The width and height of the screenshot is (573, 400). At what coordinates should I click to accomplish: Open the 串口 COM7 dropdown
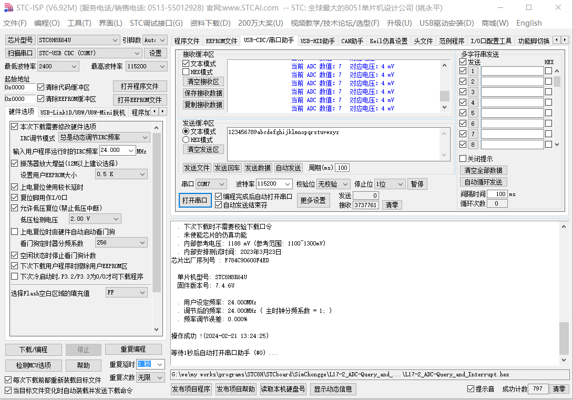211,184
